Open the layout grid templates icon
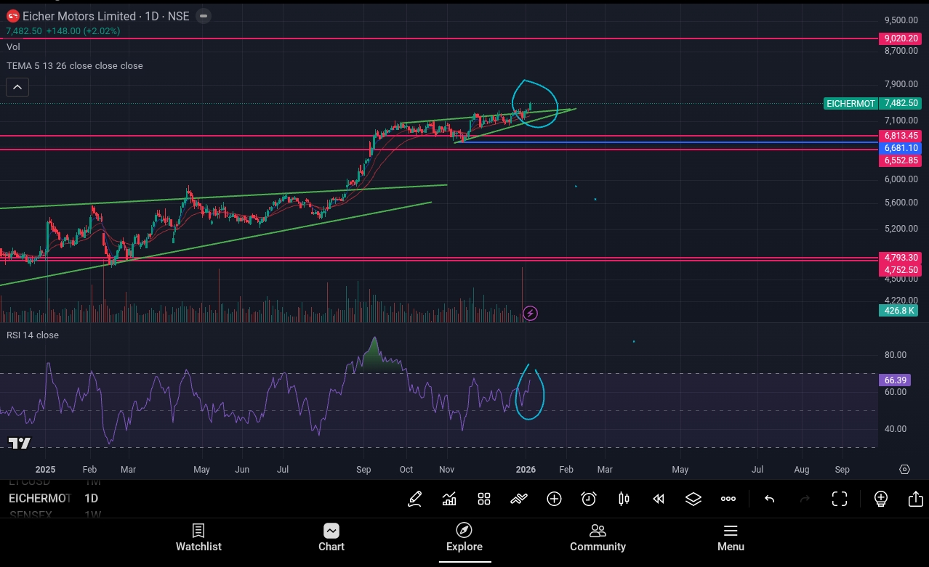 [x=484, y=499]
